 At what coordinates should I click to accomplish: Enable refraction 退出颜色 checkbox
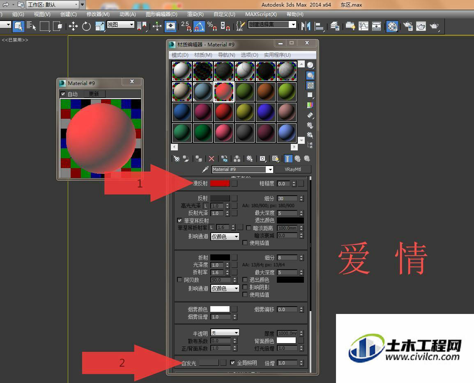[x=245, y=280]
